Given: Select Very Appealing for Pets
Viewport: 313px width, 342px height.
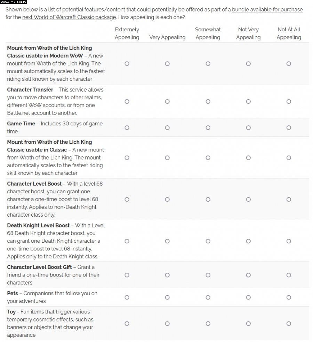Looking at the screenshot, I should [x=167, y=297].
